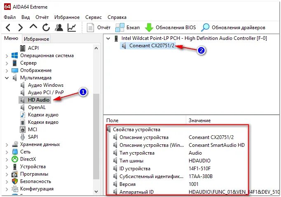Open the user silhouette toolbar icon

(x=59, y=28)
